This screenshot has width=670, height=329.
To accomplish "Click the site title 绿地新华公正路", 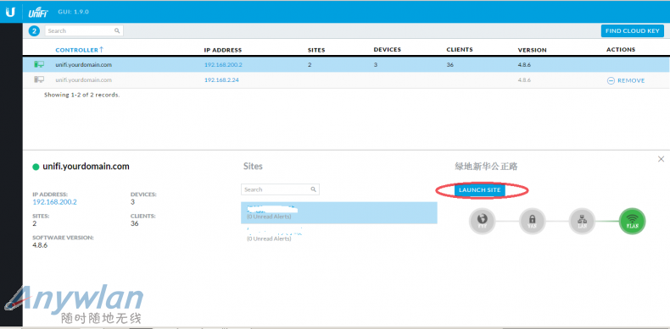I will tap(486, 167).
